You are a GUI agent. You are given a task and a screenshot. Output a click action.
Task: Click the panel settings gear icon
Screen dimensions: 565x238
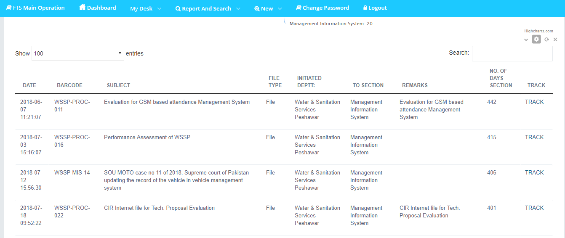[536, 39]
